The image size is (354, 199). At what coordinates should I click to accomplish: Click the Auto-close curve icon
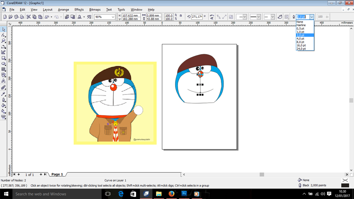click(280, 17)
